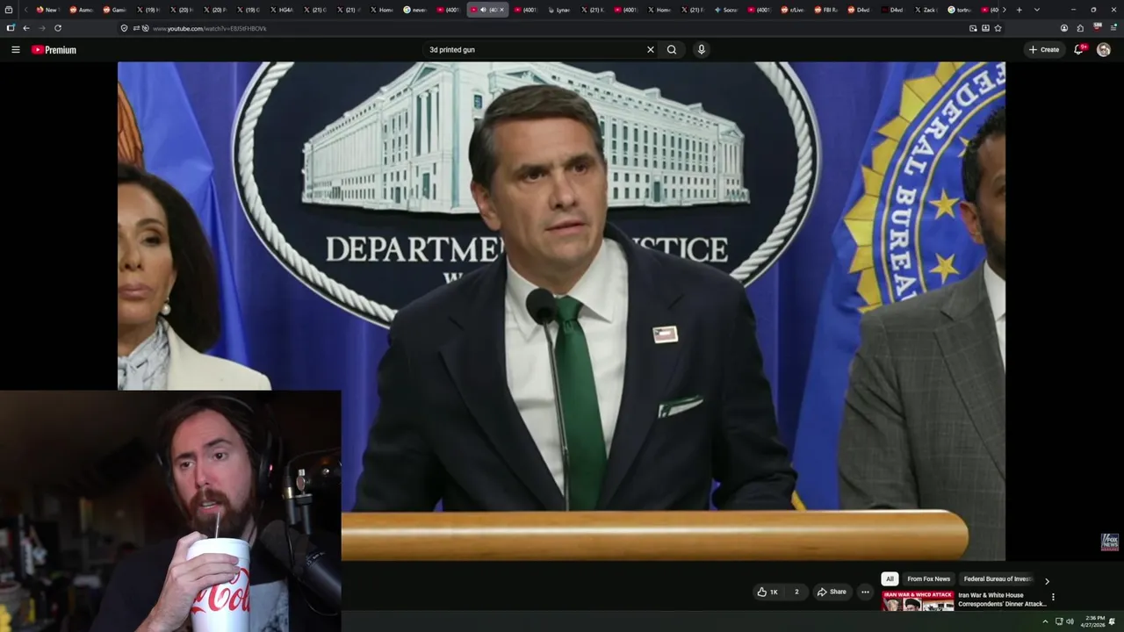Image resolution: width=1124 pixels, height=632 pixels.
Task: Open the video's more actions ellipsis
Action: coord(865,592)
